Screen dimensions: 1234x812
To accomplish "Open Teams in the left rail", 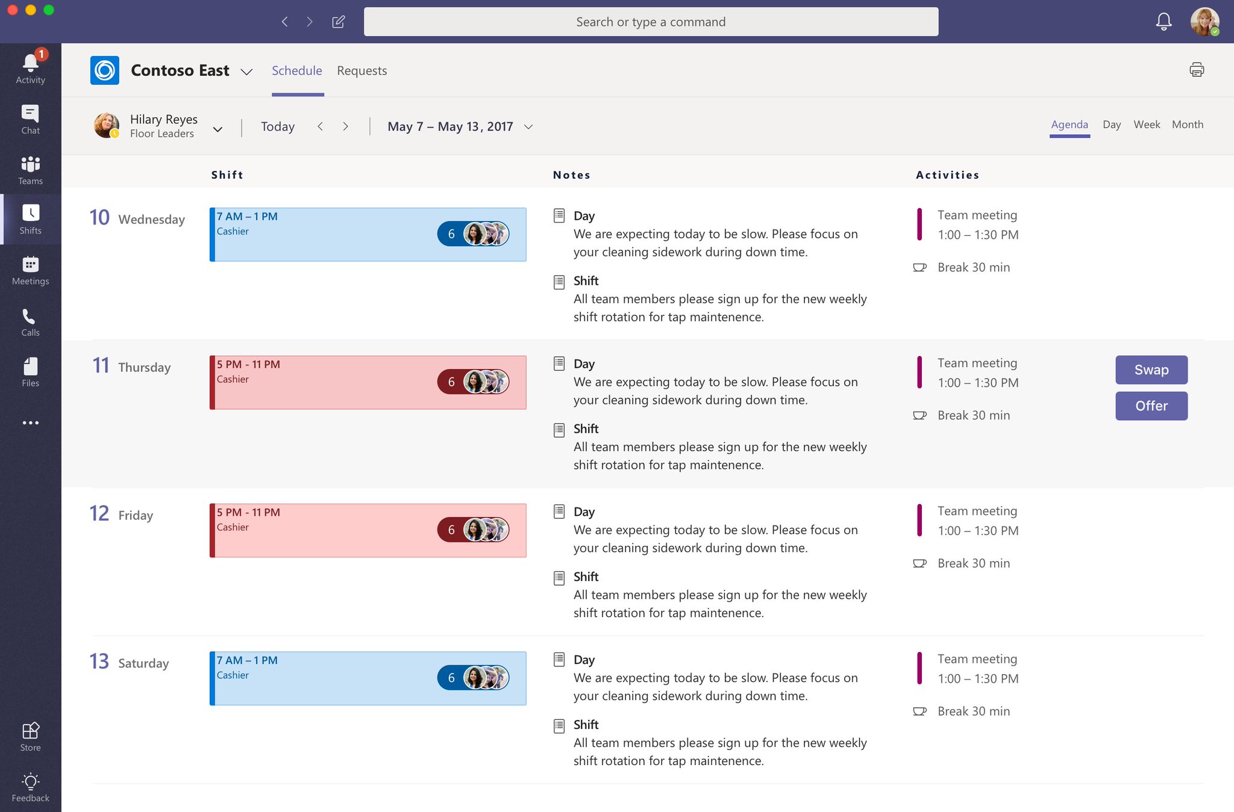I will 30,170.
